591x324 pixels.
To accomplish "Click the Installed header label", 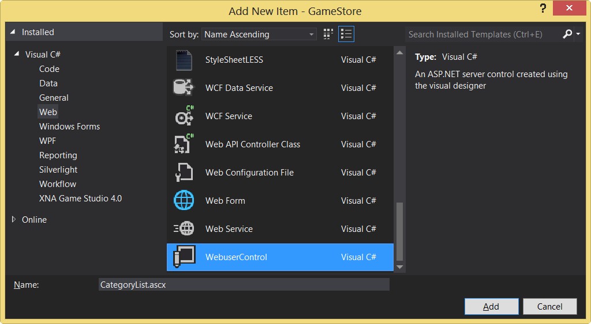I will click(x=38, y=32).
